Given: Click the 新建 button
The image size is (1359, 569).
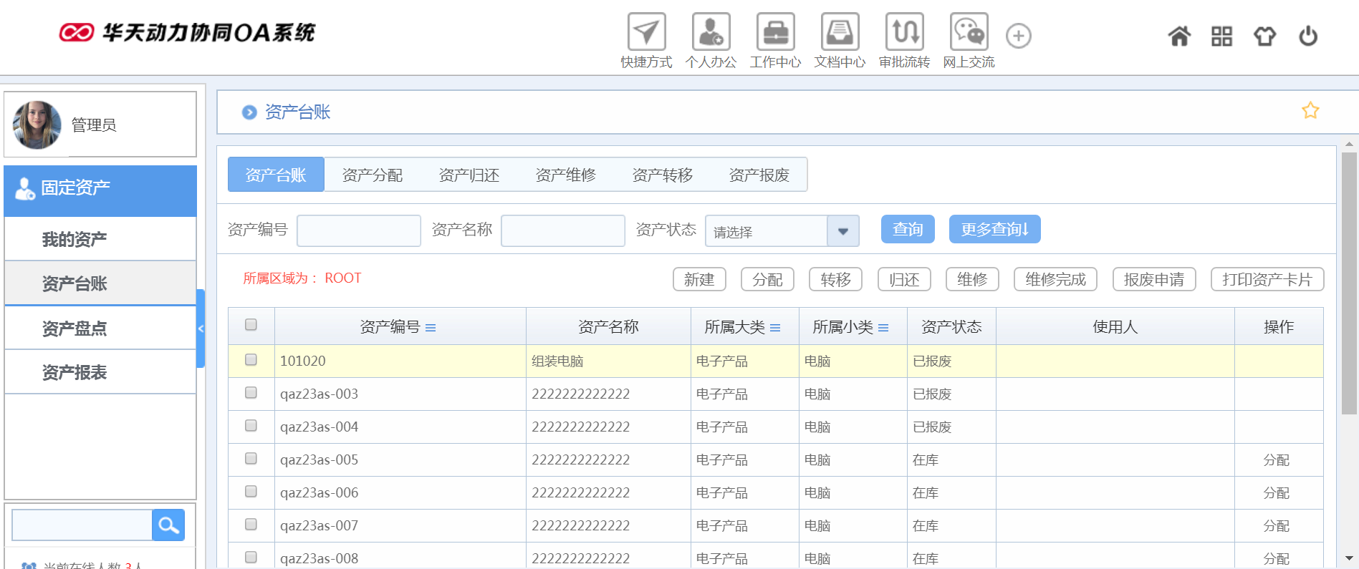Looking at the screenshot, I should 698,280.
